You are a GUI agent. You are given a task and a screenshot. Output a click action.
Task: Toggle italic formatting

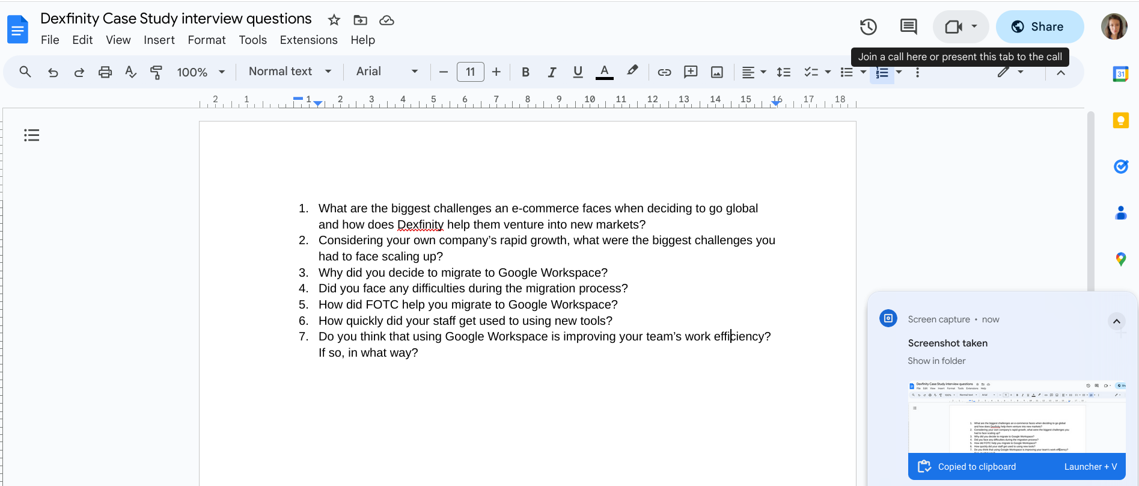(x=551, y=72)
